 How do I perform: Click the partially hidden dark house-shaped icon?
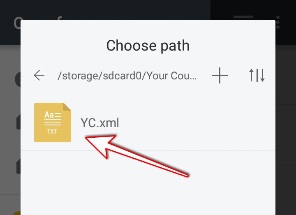point(18,122)
